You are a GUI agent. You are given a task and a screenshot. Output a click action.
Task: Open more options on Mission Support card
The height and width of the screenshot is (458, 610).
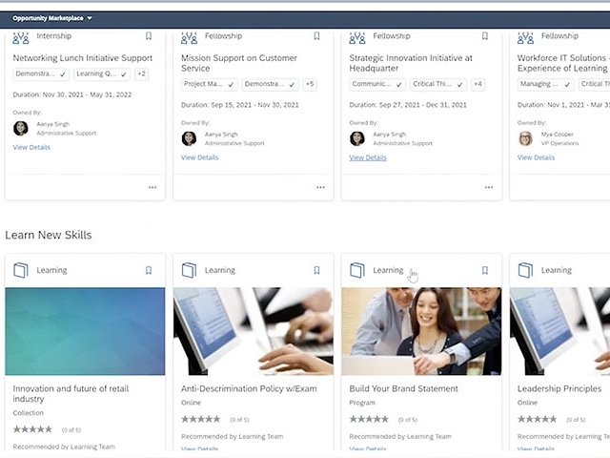click(x=320, y=187)
